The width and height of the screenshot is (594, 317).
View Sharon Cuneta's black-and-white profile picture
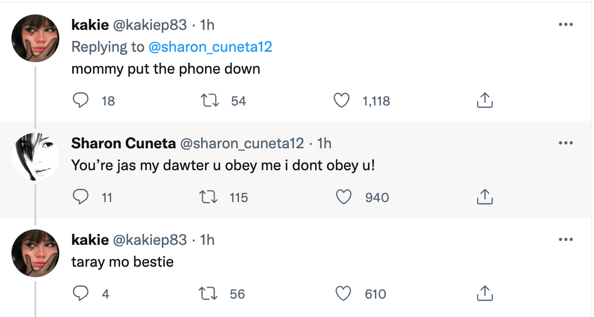point(35,156)
